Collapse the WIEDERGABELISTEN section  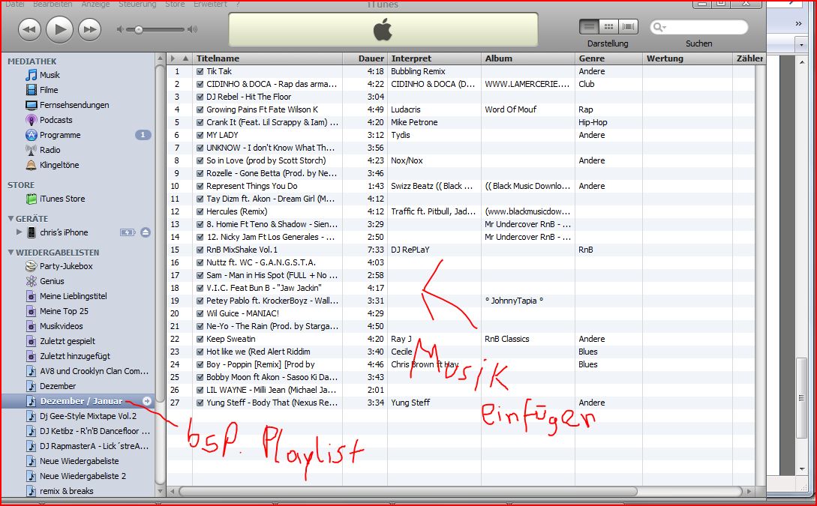(11, 253)
